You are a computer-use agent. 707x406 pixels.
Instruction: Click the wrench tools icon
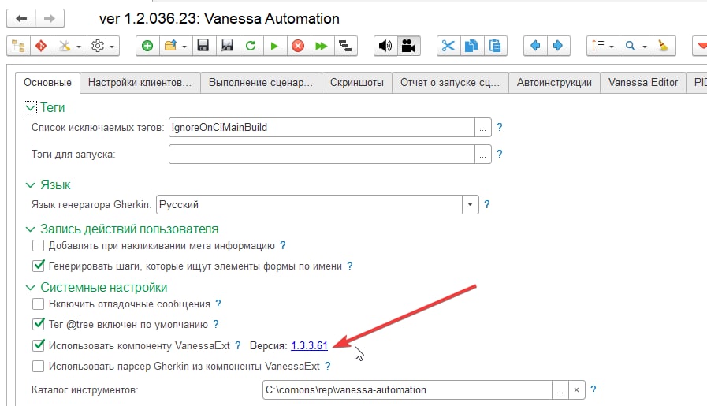point(65,46)
